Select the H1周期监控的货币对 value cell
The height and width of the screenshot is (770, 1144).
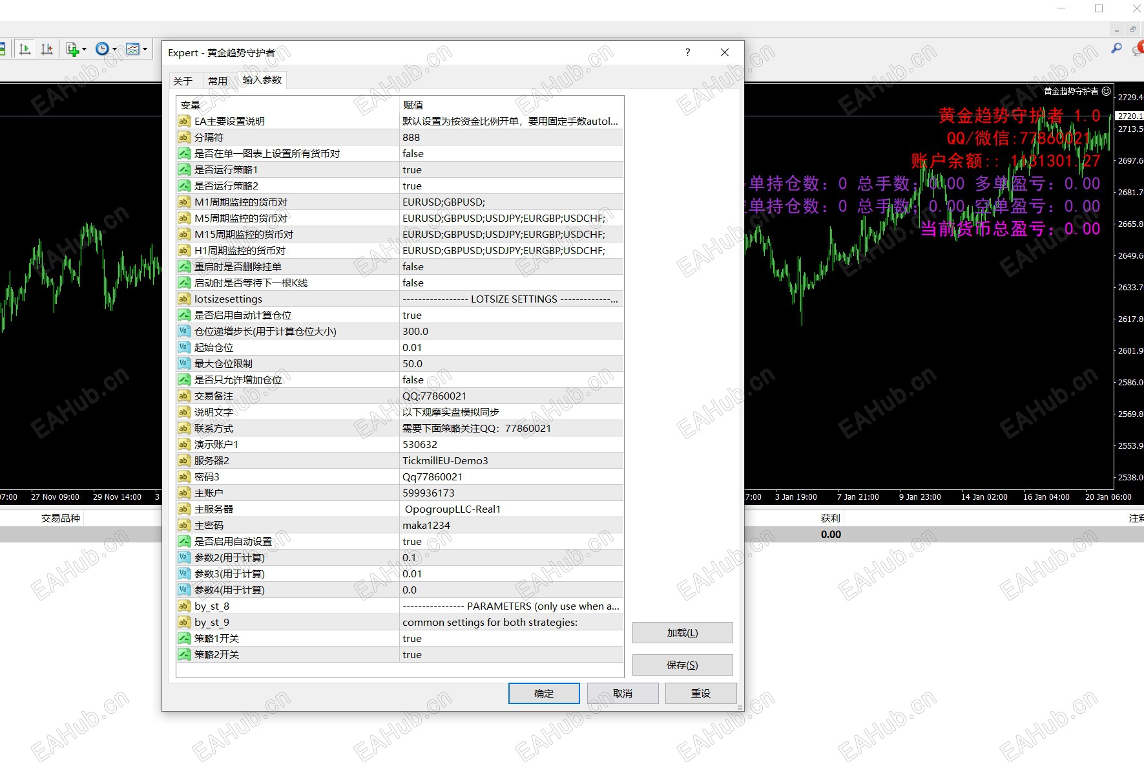(x=512, y=250)
